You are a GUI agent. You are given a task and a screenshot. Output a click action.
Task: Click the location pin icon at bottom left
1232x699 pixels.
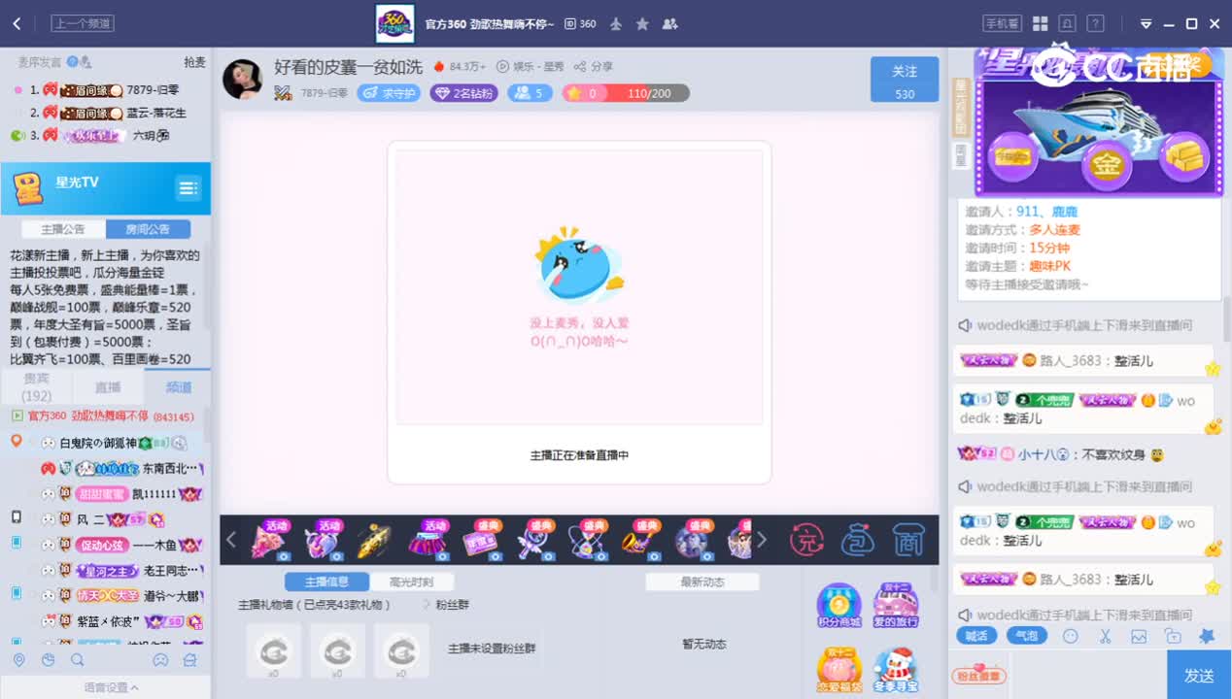click(x=18, y=660)
